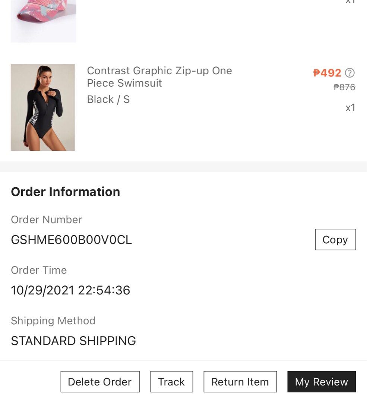Start a Return Item request
367x403 pixels.
coord(240,382)
